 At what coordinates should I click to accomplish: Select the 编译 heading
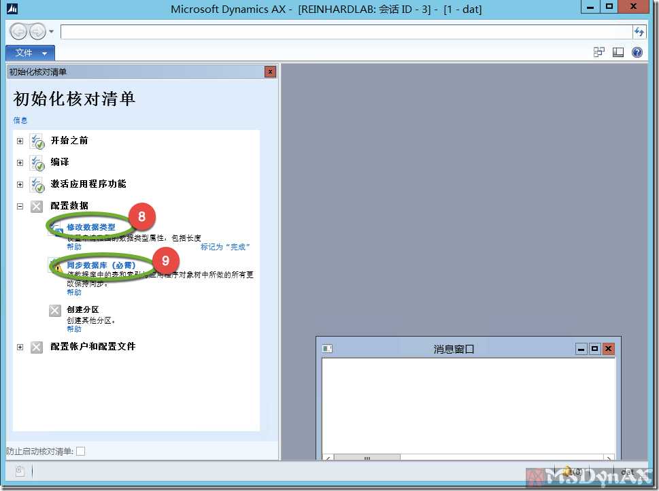[x=60, y=163]
